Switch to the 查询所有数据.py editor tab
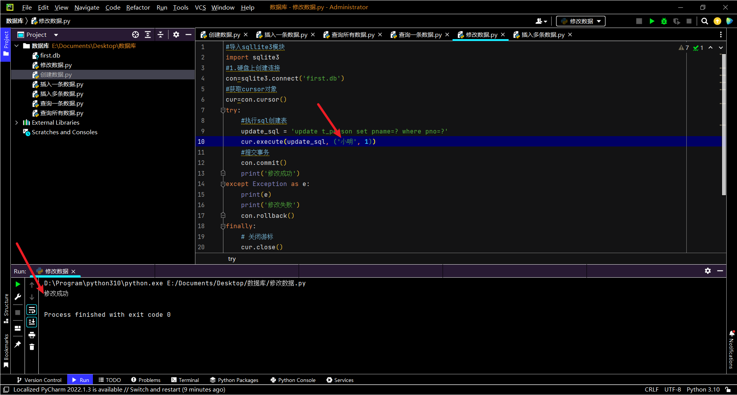The height and width of the screenshot is (395, 737). pos(352,35)
